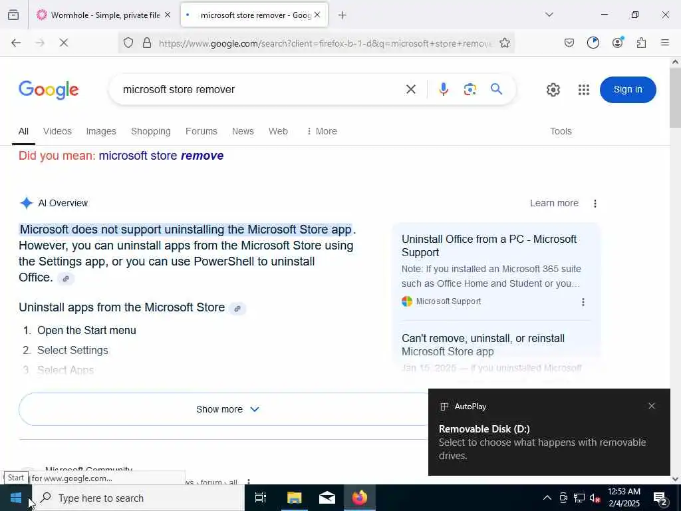The height and width of the screenshot is (511, 681).
Task: Open search Tools
Action: pyautogui.click(x=561, y=131)
